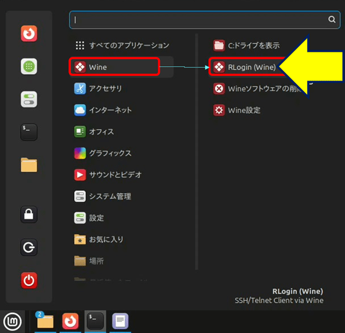
Task: Click the Wineソフトウェアの削除 X icon
Action: (219, 89)
